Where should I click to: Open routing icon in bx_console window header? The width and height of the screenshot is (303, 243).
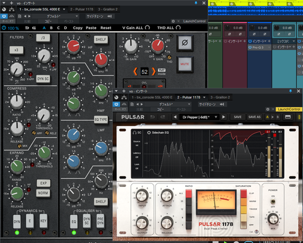[12, 9]
